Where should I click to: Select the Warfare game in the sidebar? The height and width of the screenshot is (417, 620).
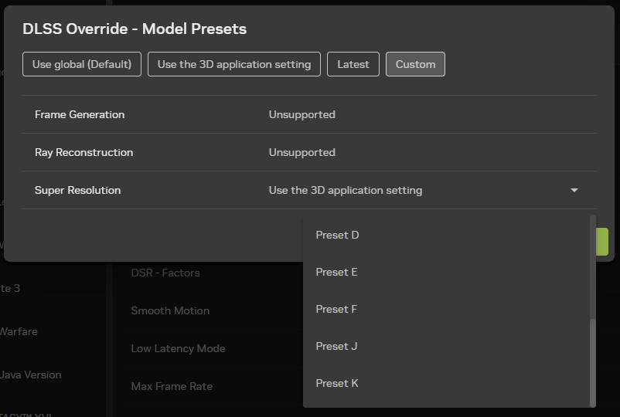19,331
